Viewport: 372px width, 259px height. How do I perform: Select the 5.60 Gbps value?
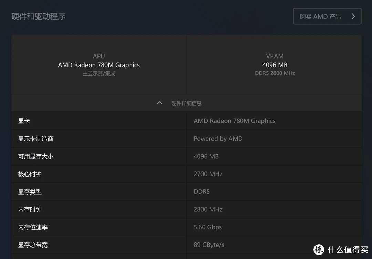[208, 227]
